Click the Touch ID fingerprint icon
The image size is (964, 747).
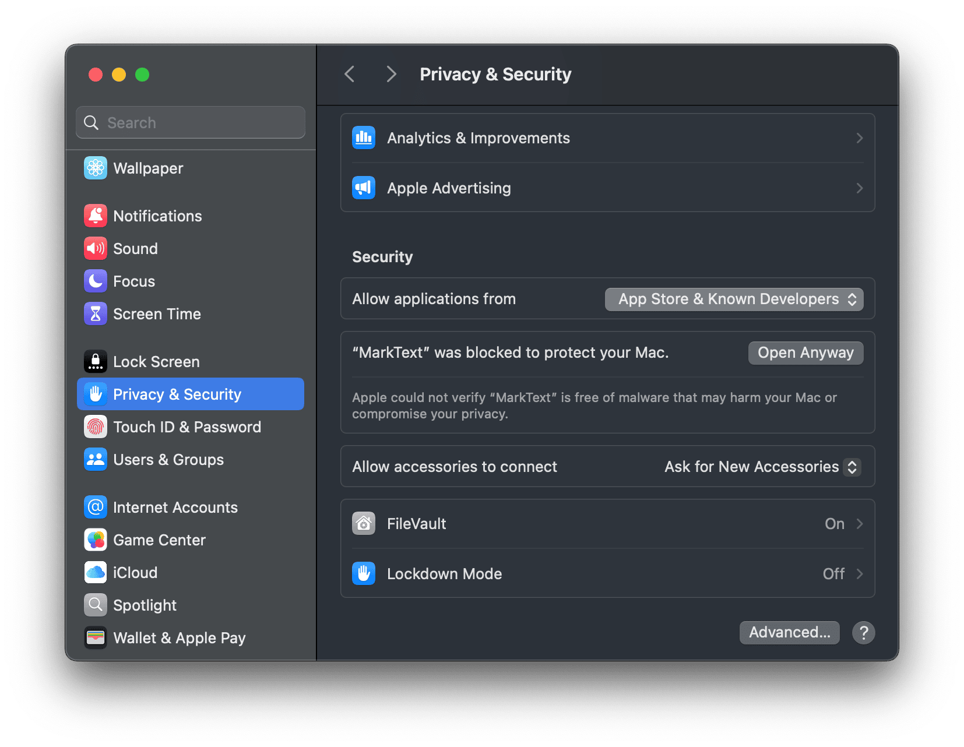click(96, 427)
